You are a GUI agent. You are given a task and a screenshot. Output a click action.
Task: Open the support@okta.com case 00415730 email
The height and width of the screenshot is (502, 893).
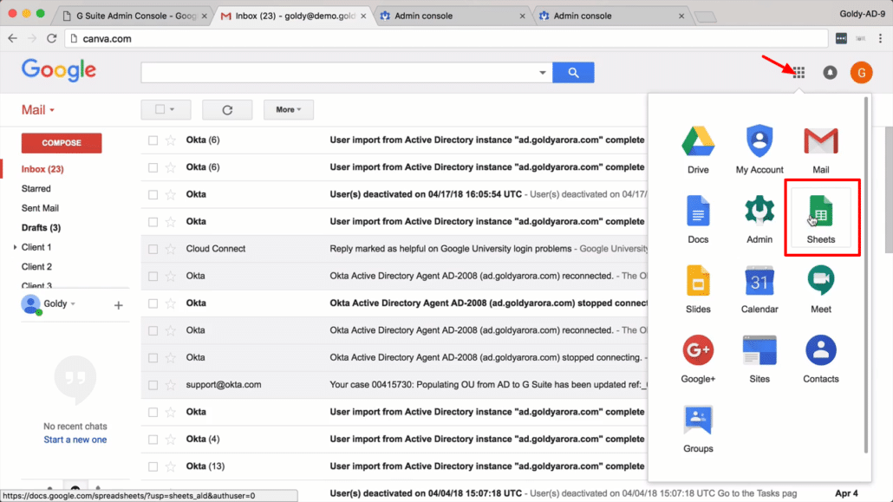point(394,385)
